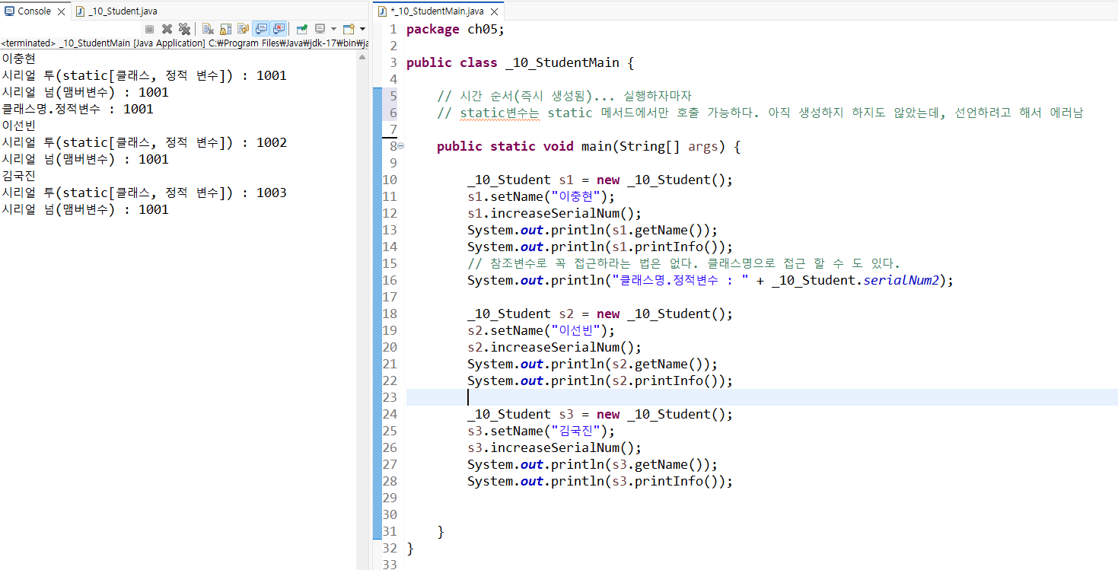Click 's1.increaseSerialNum();' on line 12
Image resolution: width=1118 pixels, height=570 pixels.
point(555,213)
